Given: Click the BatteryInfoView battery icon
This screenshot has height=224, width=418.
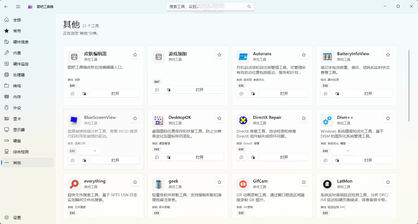Looking at the screenshot, I should click(x=327, y=57).
